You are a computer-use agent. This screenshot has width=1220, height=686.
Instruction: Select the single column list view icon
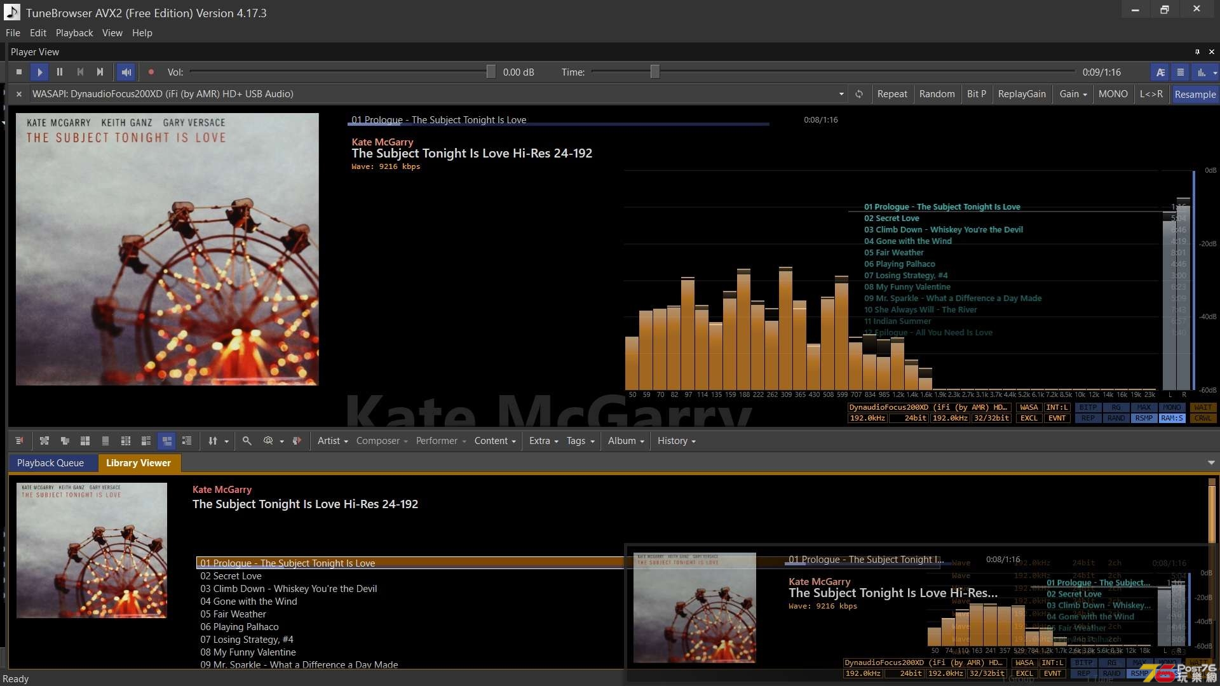tap(105, 441)
